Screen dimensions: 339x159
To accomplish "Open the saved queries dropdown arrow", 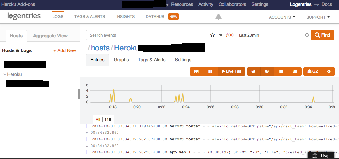I will pyautogui.click(x=221, y=35).
